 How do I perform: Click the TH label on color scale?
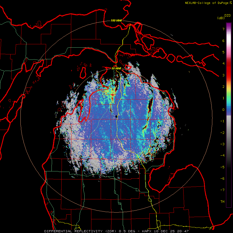(222, 202)
